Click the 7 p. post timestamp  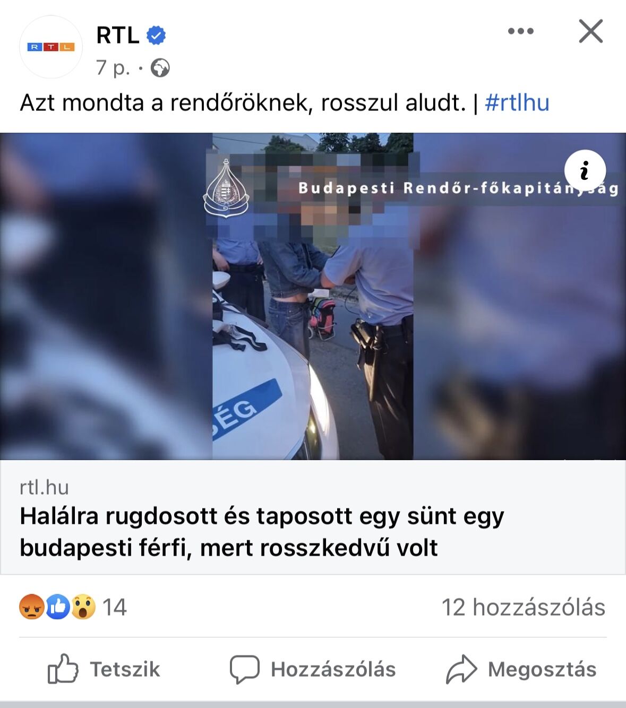[113, 68]
